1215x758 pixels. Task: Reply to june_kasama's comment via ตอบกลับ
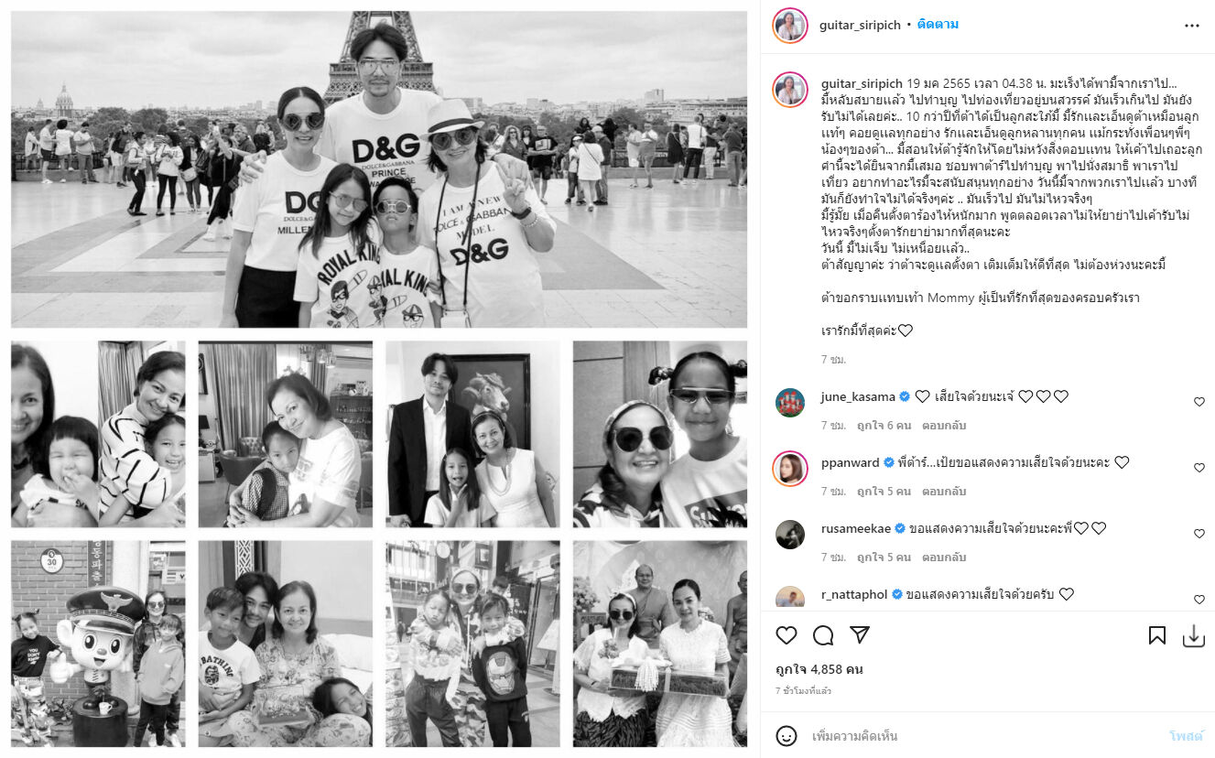coord(944,426)
